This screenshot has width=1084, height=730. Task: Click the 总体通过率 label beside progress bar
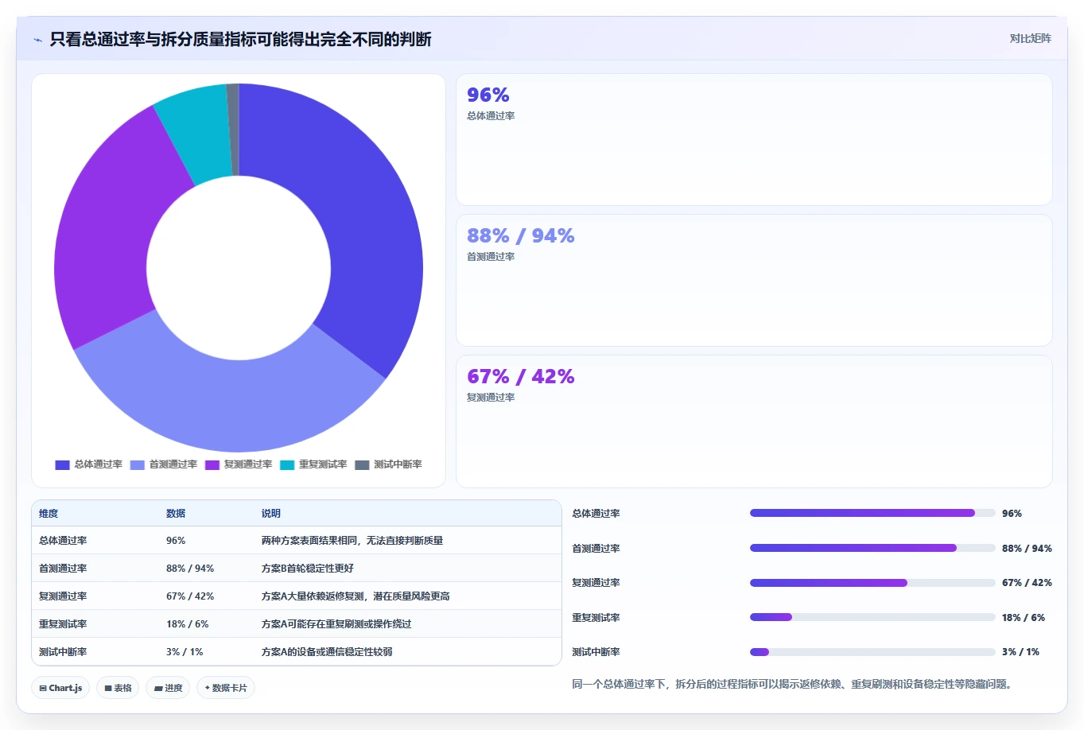(x=596, y=514)
